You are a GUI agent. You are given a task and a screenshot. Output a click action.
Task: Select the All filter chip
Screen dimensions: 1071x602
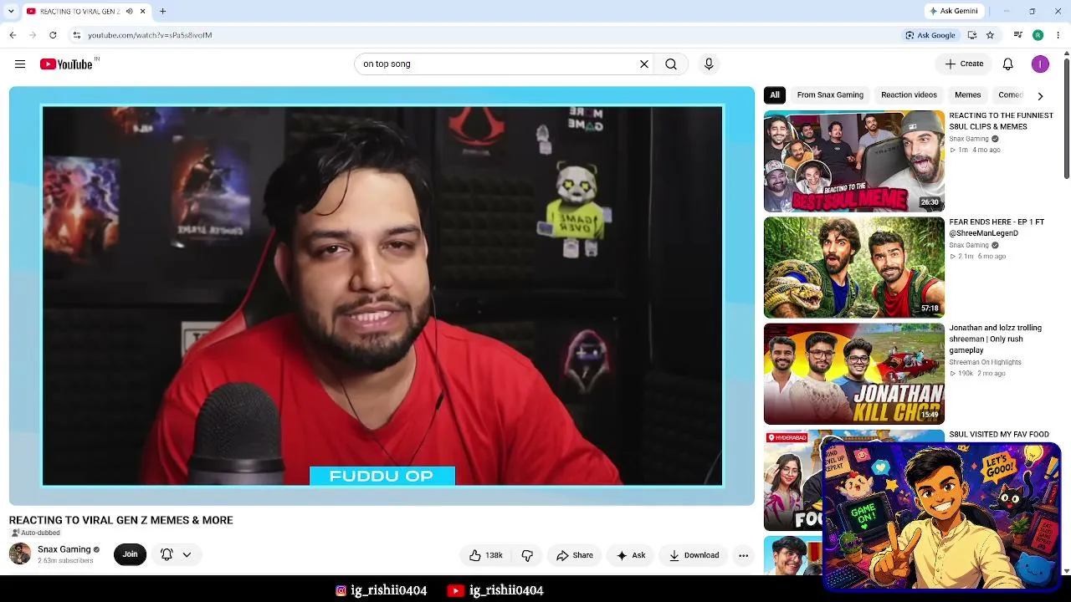point(775,95)
